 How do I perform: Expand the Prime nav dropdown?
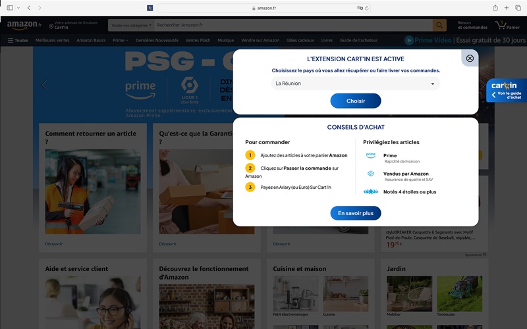click(x=121, y=40)
